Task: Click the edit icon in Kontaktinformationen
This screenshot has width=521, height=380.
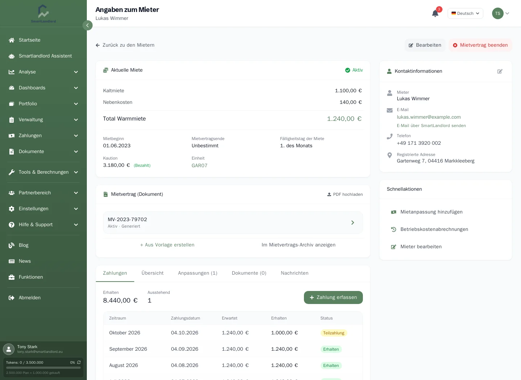Action: pyautogui.click(x=500, y=71)
